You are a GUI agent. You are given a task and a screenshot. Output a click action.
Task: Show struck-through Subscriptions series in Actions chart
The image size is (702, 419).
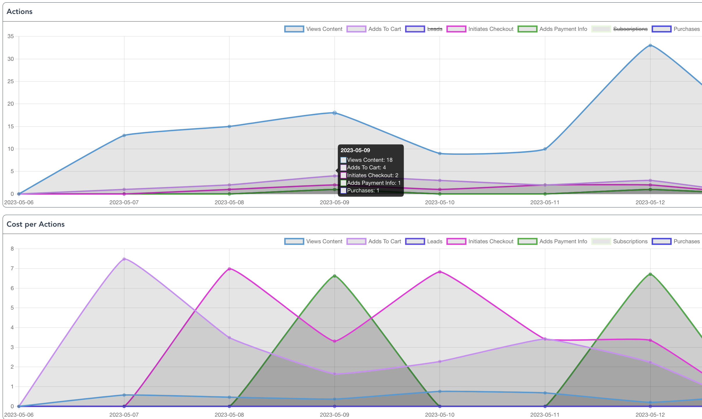coord(630,29)
